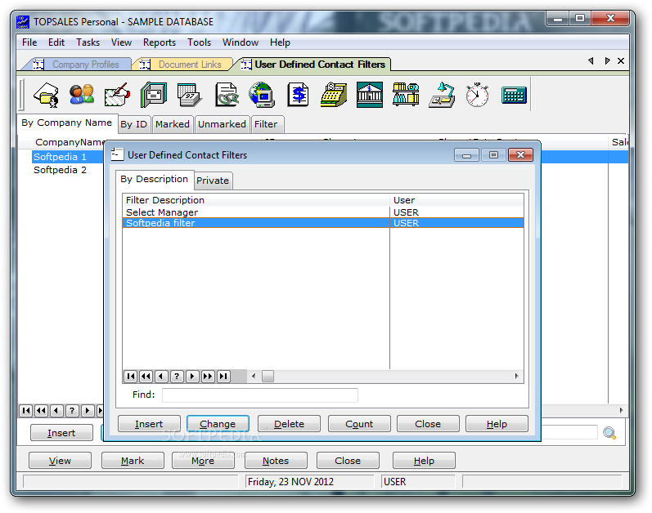Open the Tasks menu

[88, 42]
